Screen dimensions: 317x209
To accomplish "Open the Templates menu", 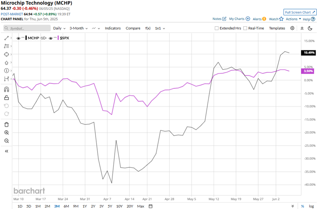I will [x=277, y=28].
